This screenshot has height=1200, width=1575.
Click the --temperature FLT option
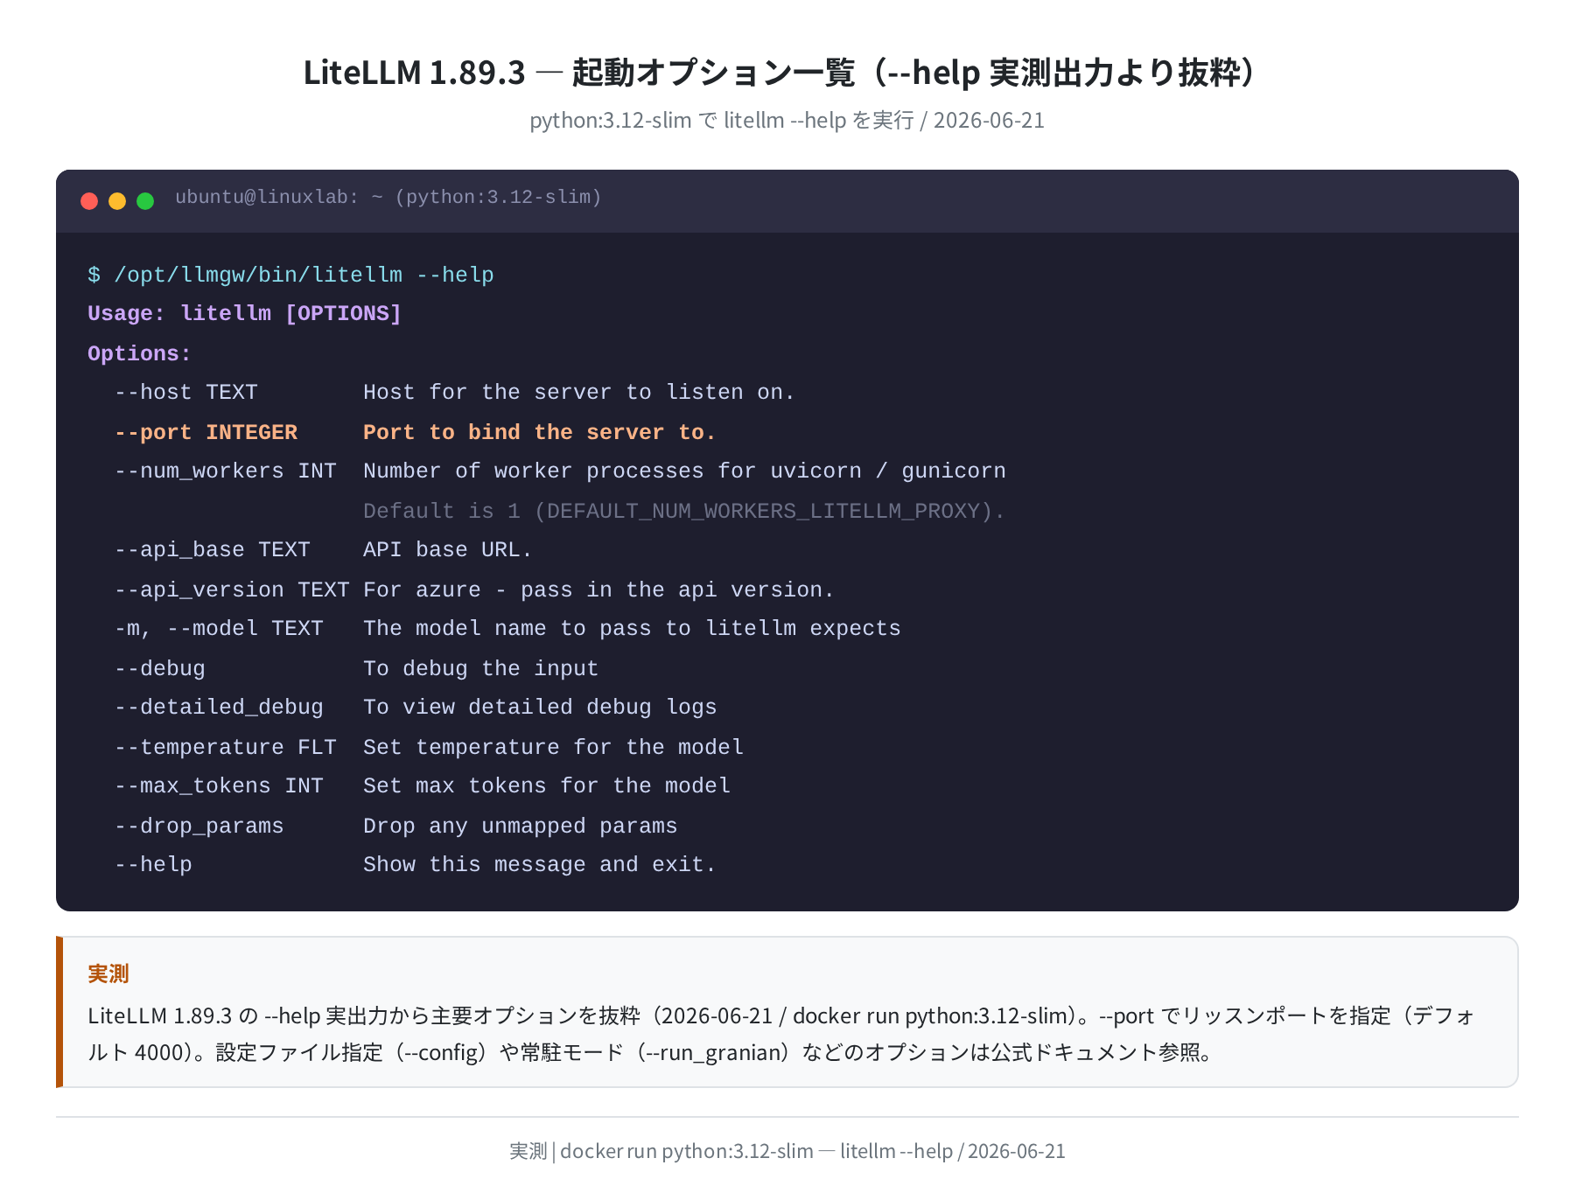(x=226, y=748)
